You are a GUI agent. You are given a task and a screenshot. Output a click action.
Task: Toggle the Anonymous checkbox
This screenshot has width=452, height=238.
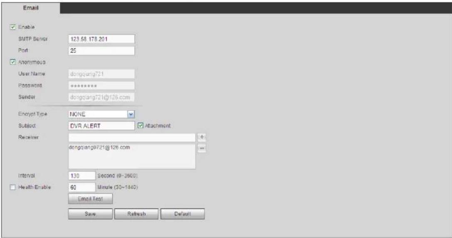click(13, 62)
